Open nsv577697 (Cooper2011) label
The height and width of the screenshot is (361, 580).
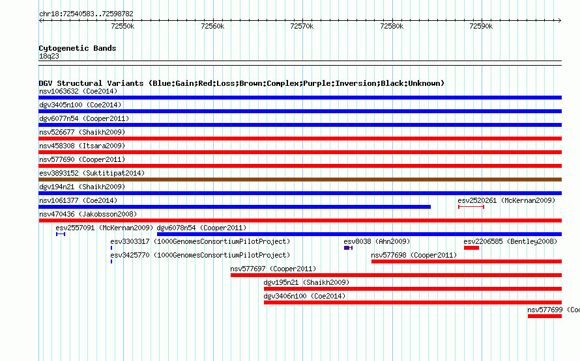click(x=273, y=269)
